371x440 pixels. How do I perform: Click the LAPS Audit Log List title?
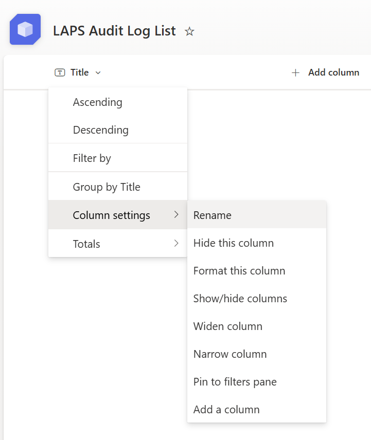pos(114,31)
